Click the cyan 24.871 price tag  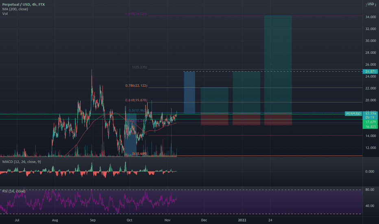(x=370, y=71)
